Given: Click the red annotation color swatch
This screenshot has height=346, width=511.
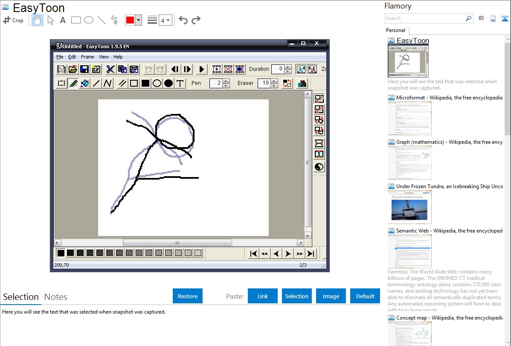Looking at the screenshot, I should [130, 20].
